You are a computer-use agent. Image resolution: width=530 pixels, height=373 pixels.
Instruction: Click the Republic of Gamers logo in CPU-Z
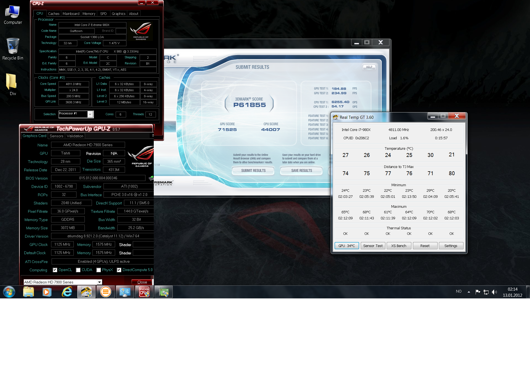[x=141, y=31]
